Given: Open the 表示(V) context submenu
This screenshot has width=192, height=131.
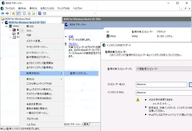Looking at the screenshot, I should (42, 79).
